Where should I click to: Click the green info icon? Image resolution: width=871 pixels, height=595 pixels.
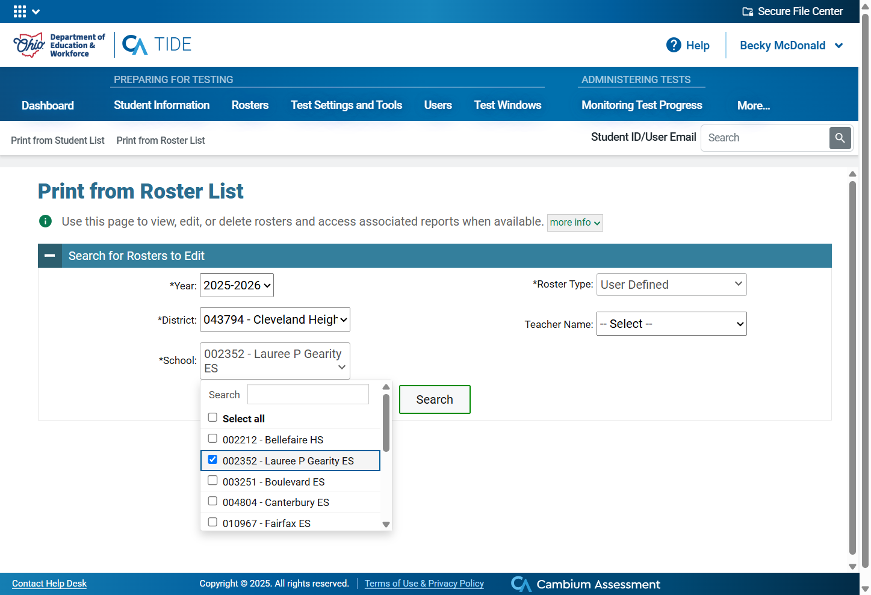tap(45, 221)
